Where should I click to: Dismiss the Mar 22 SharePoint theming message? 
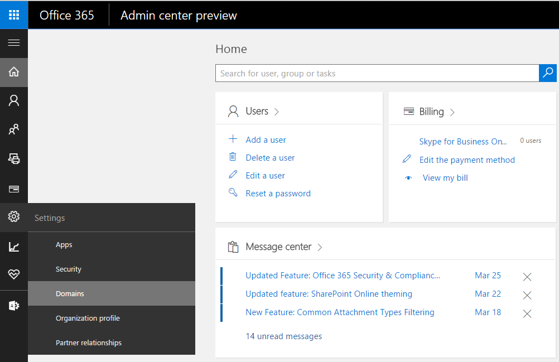click(527, 295)
